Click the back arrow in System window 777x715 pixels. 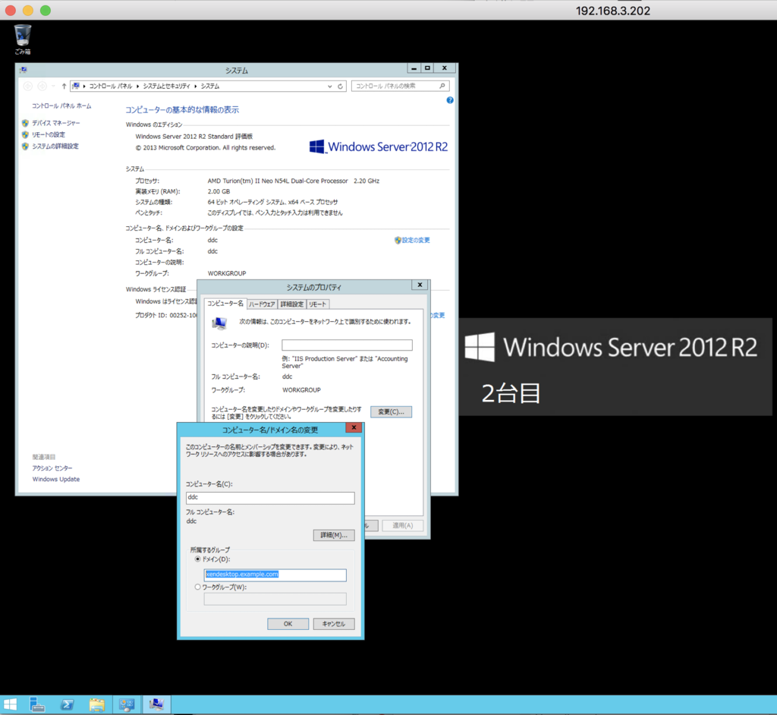pyautogui.click(x=28, y=87)
